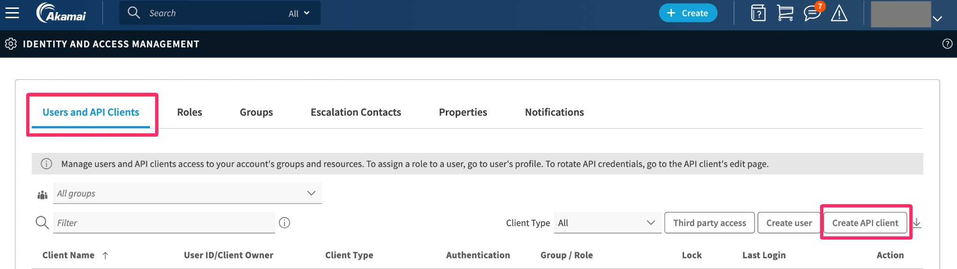The width and height of the screenshot is (957, 269).
Task: Click the Identity and Access Management title
Action: click(x=111, y=44)
